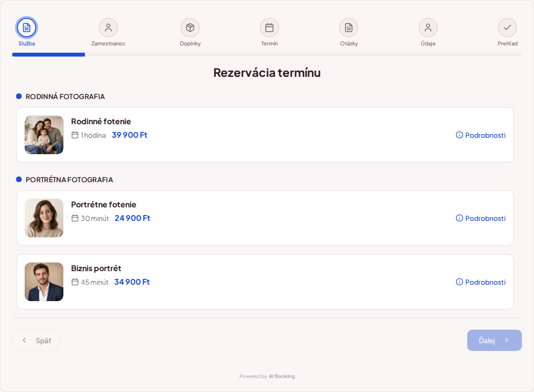This screenshot has height=392, width=534.
Task: Go to the Prehľad checkmark step icon
Action: coord(507,28)
